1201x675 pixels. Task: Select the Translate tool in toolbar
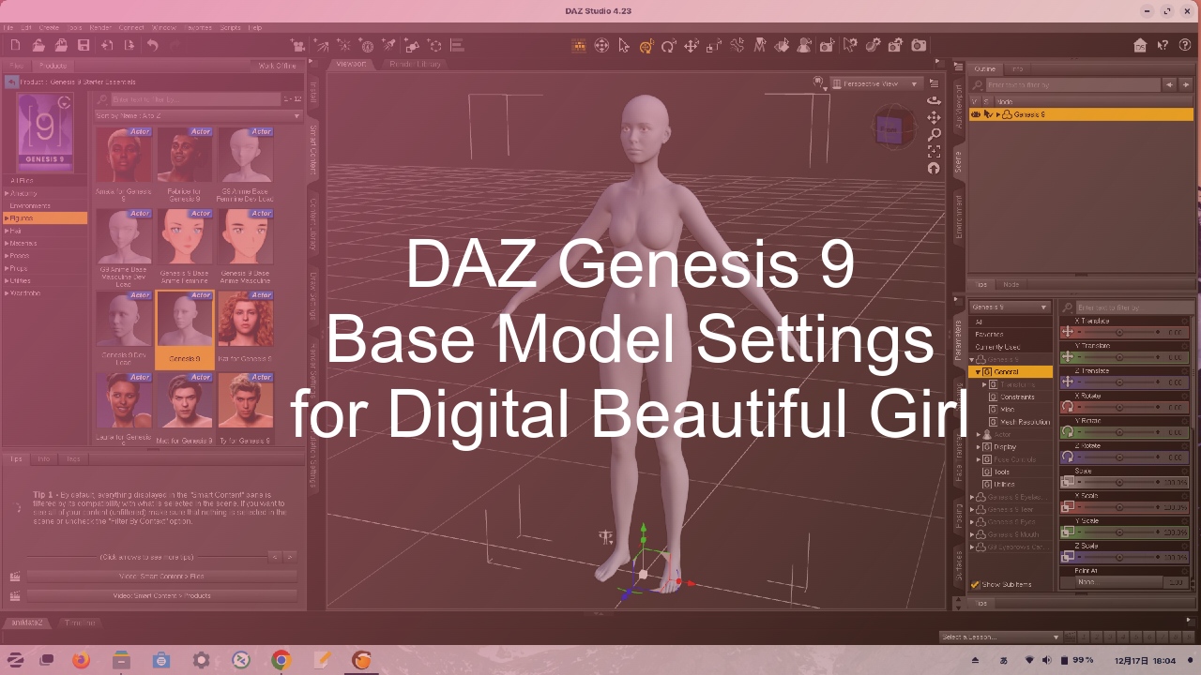tap(692, 45)
